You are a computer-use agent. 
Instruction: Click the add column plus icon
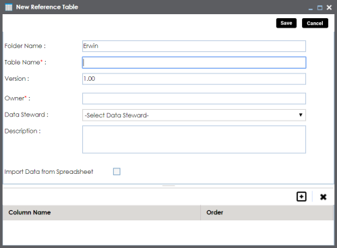pos(301,197)
